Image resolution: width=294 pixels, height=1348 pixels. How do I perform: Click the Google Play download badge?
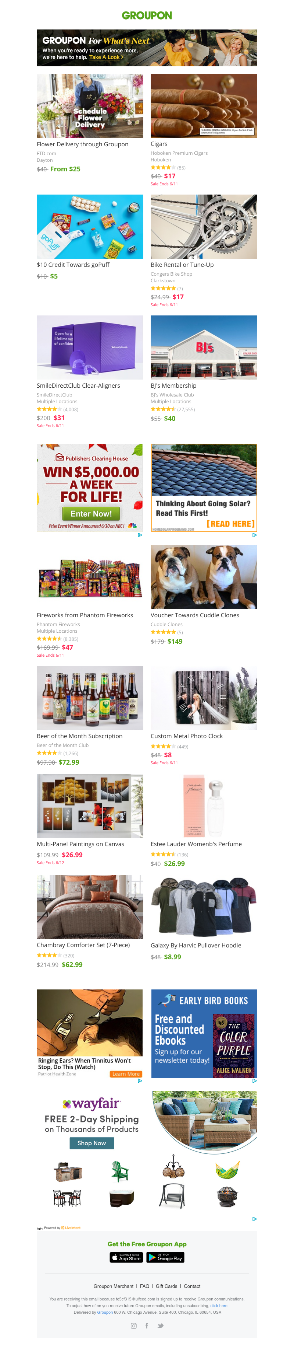[x=165, y=1257]
